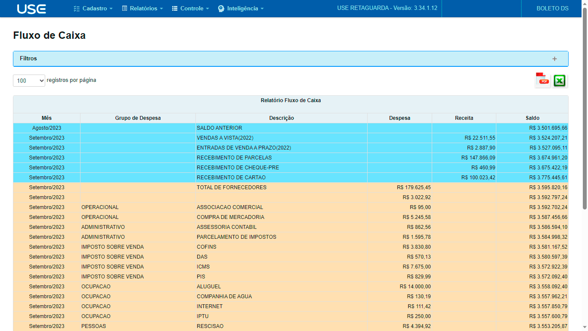
Task: Click the list icon beside Controle
Action: tap(175, 9)
